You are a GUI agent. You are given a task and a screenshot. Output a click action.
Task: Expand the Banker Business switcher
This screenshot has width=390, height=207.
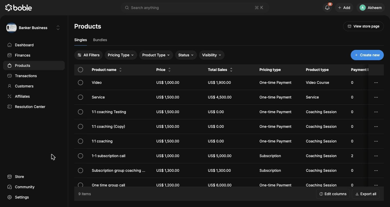58,28
